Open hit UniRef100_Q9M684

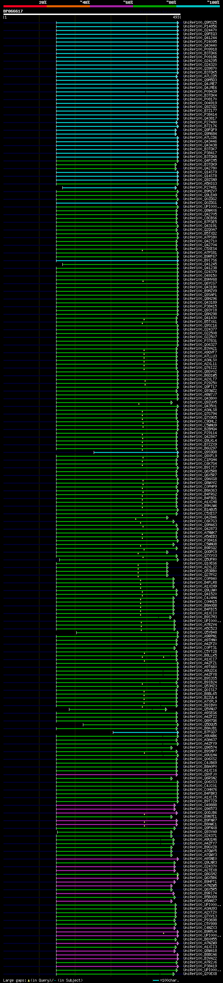click(x=200, y=134)
